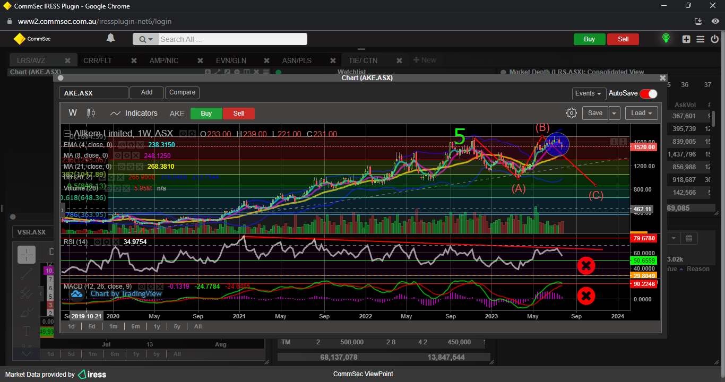This screenshot has width=725, height=382.
Task: Hide the EMA (4) indicator via eye icon
Action: 122,144
